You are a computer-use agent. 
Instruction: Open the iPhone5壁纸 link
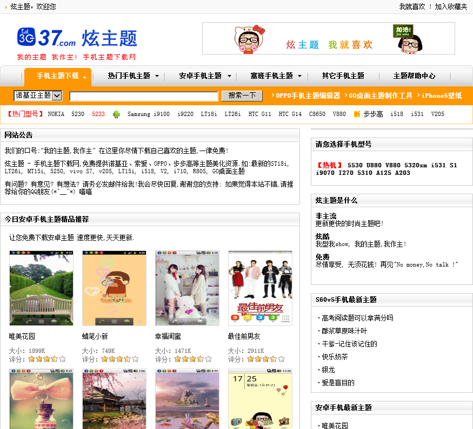tap(442, 96)
